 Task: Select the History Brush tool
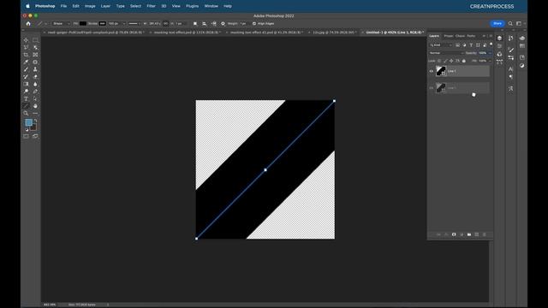(x=26, y=76)
